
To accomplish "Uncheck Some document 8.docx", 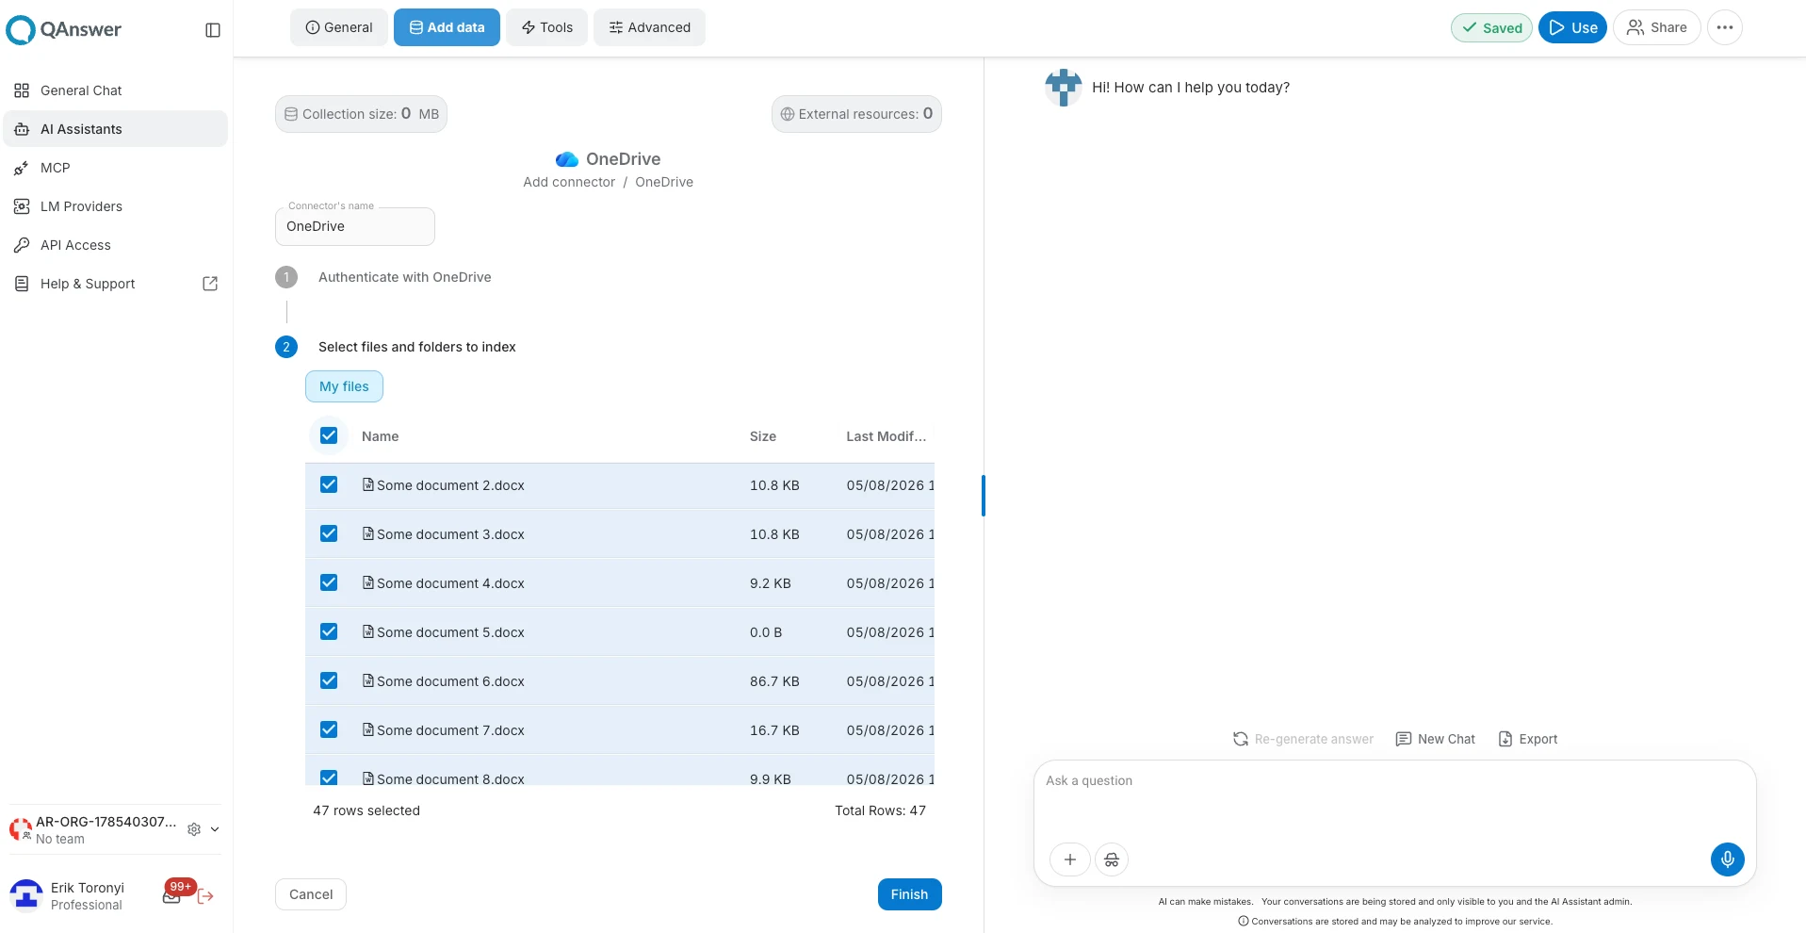I will (329, 777).
